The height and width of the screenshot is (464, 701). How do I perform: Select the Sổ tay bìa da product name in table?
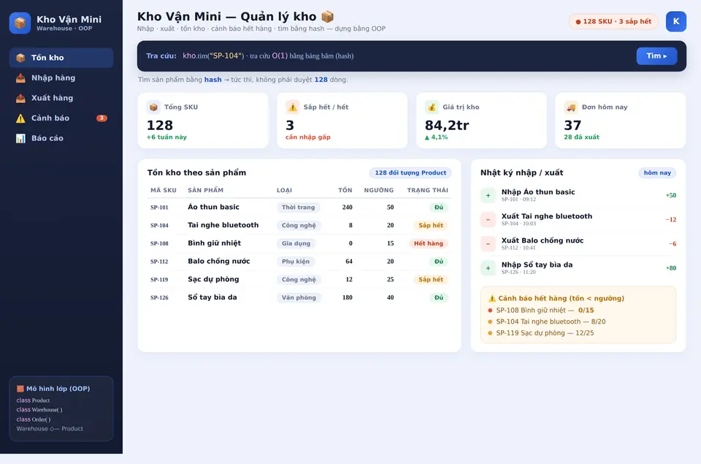coord(212,297)
